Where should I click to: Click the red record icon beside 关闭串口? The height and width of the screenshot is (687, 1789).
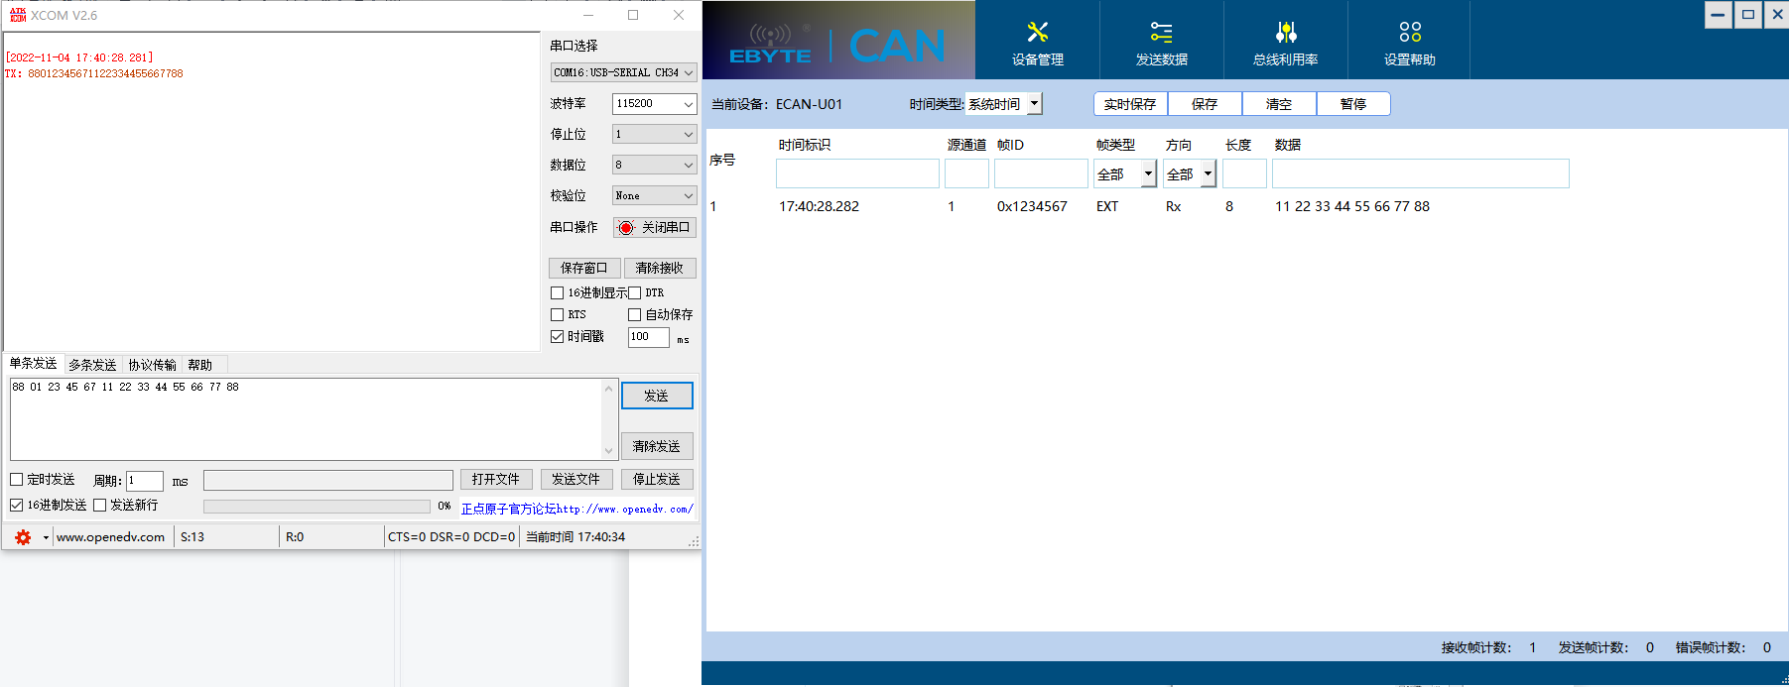pos(626,228)
